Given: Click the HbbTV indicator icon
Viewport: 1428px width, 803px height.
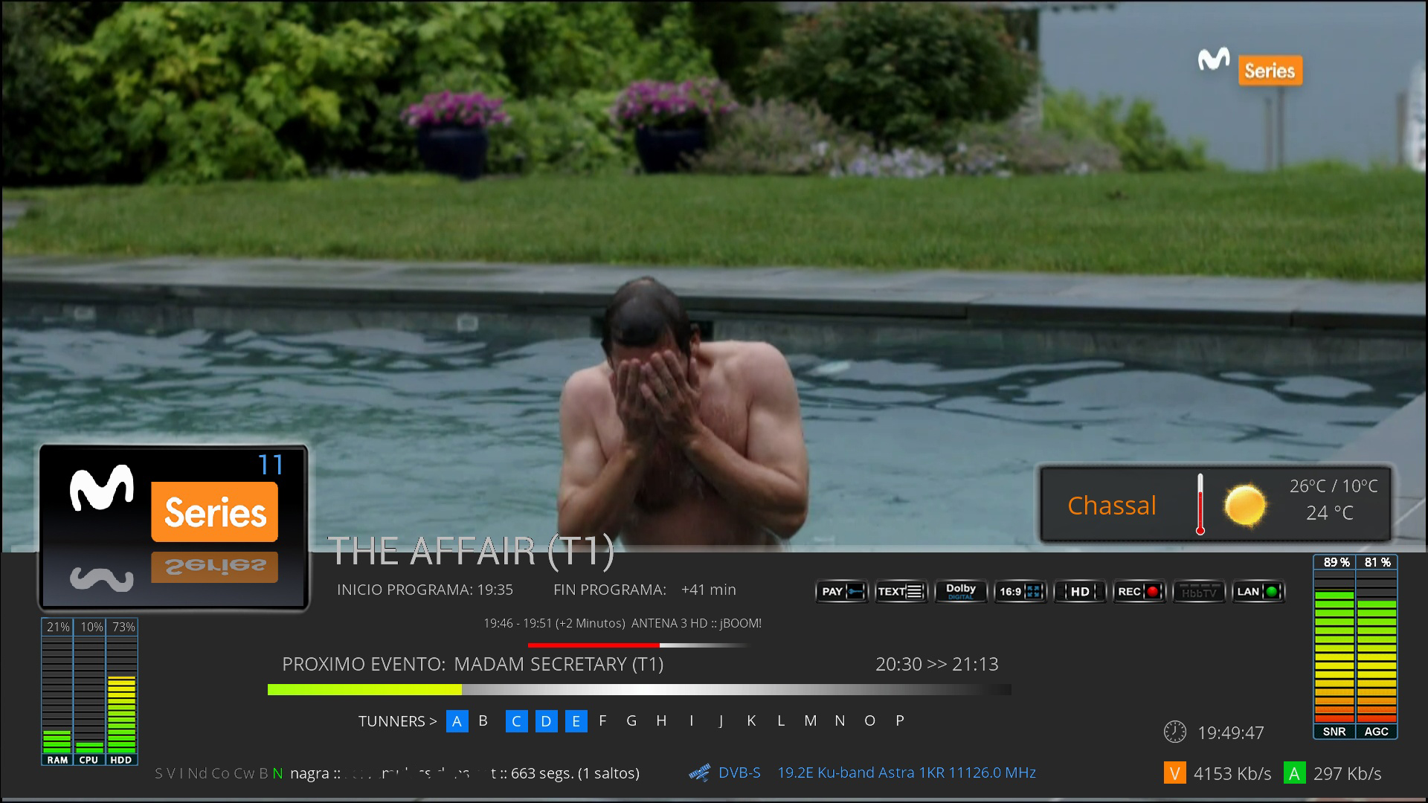Looking at the screenshot, I should coord(1198,592).
